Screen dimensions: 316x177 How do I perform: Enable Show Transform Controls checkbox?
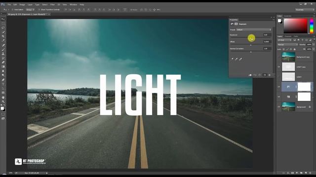(39, 10)
